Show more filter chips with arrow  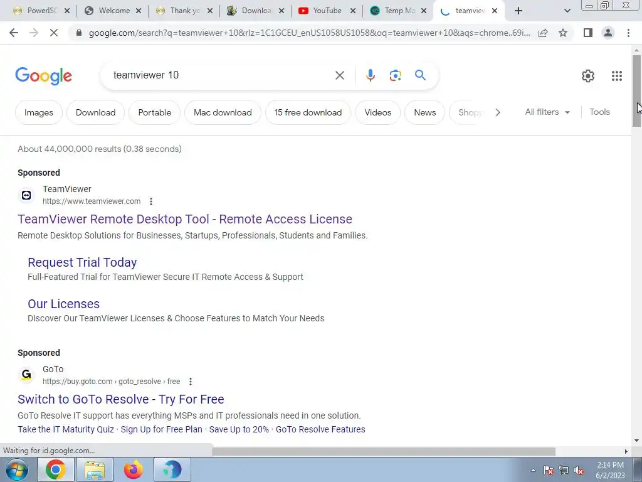point(497,112)
